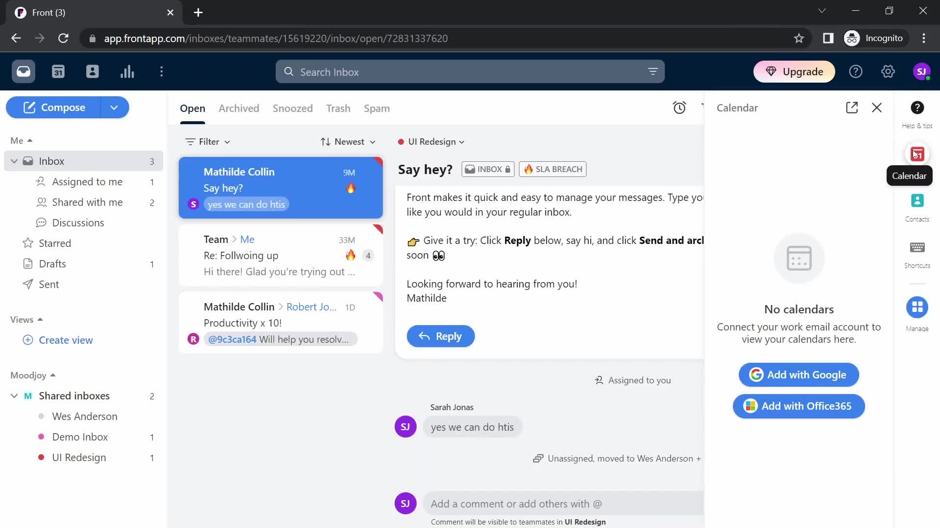
Task: Open Compose dropdown arrow
Action: point(114,108)
